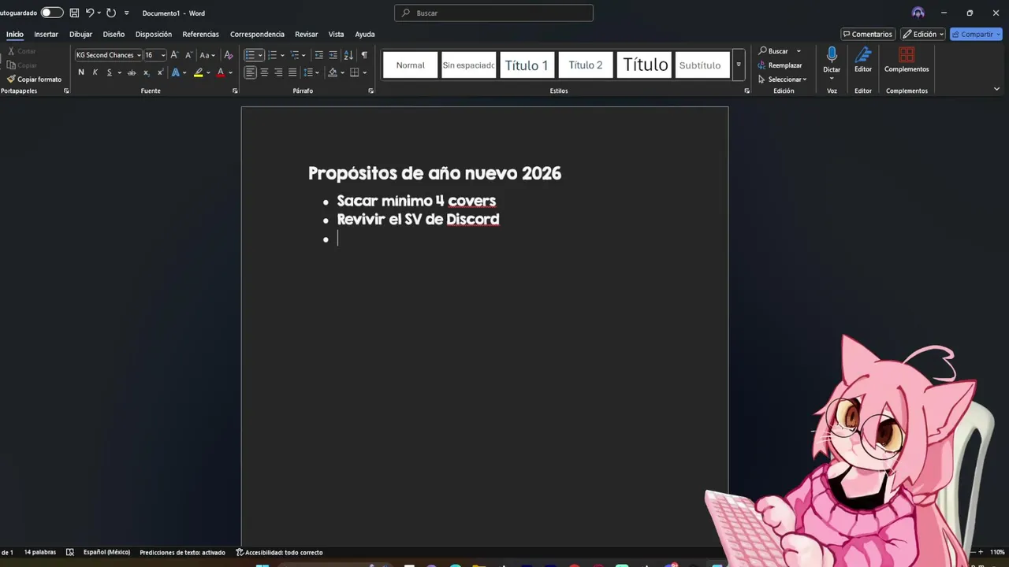
Task: Open the bullet library dropdown arrow
Action: coord(260,55)
